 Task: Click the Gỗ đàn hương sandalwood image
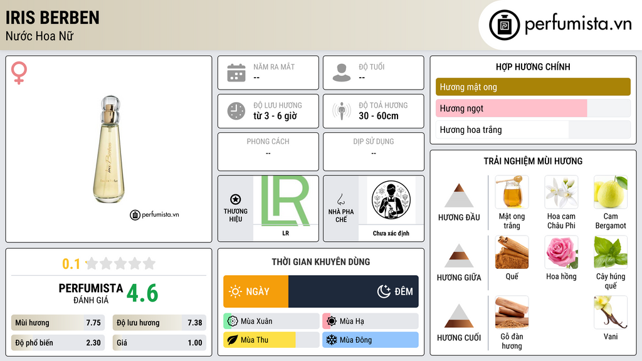[x=512, y=312]
